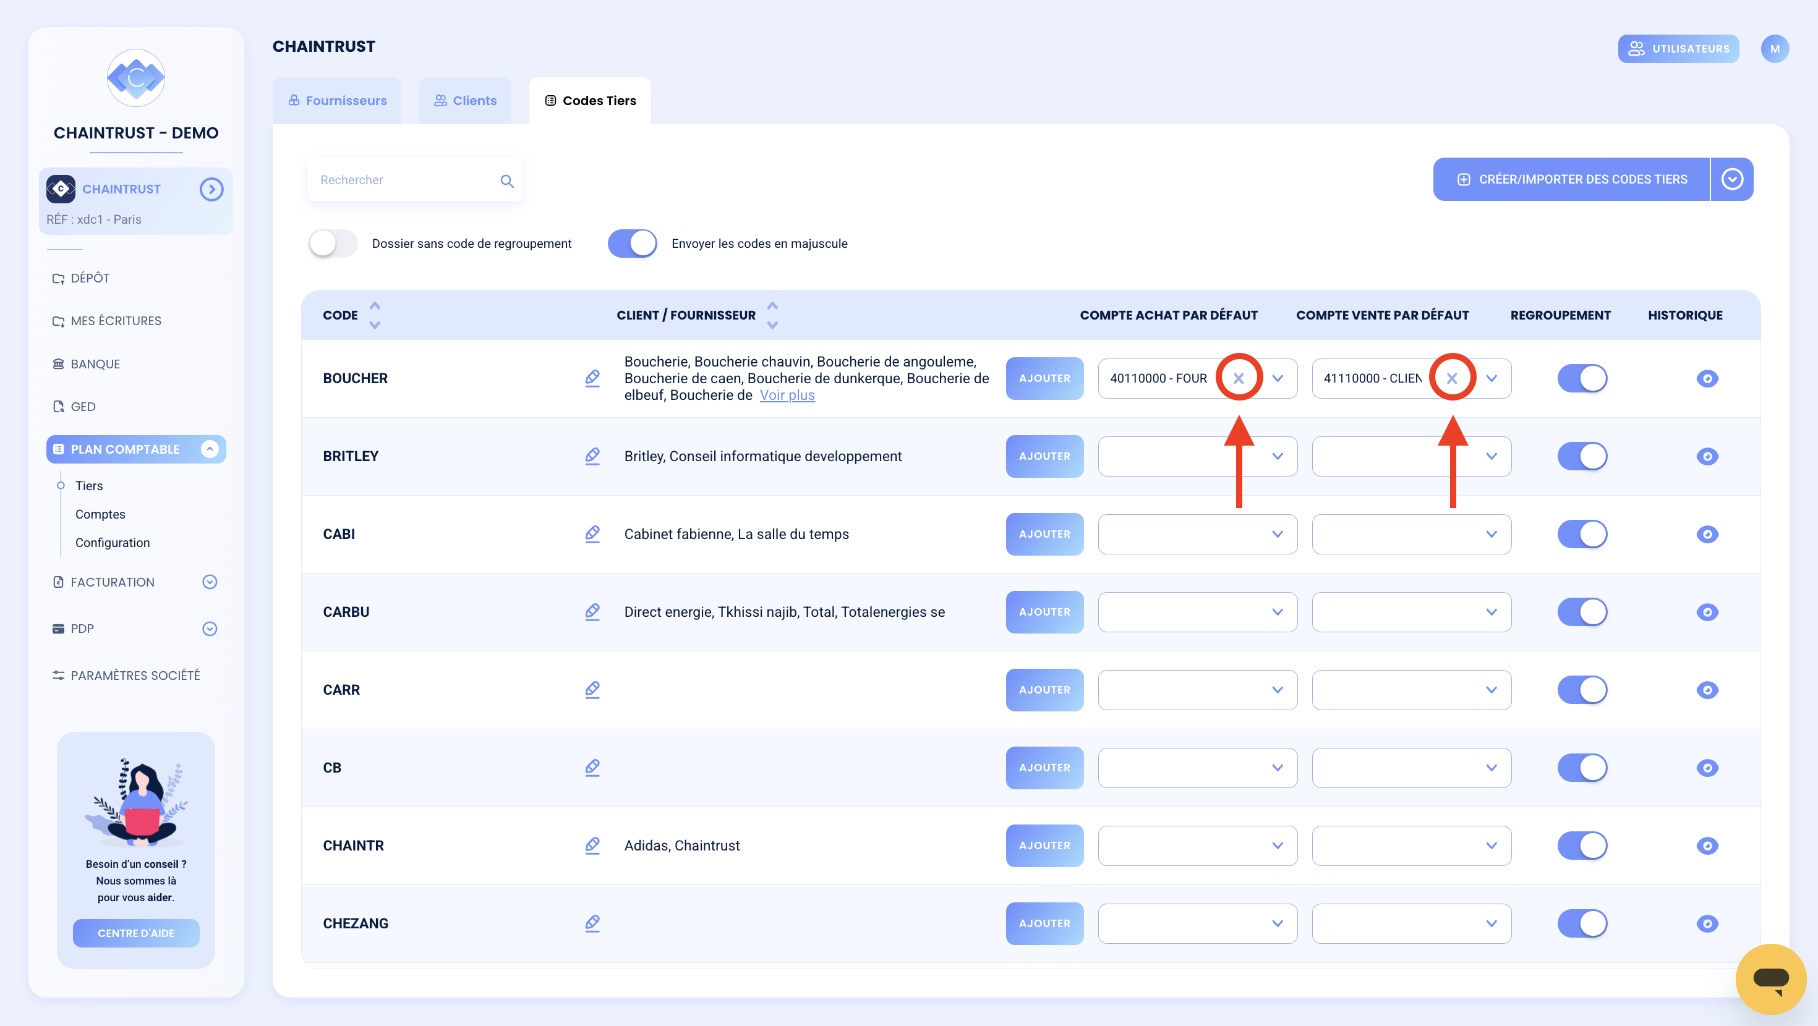
Task: Click the Chaintrust logo in sidebar
Action: (x=135, y=78)
